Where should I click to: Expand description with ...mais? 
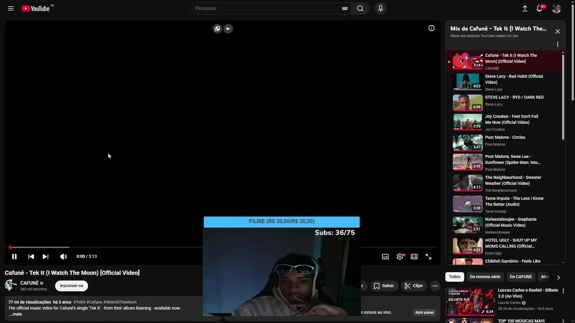(x=15, y=314)
